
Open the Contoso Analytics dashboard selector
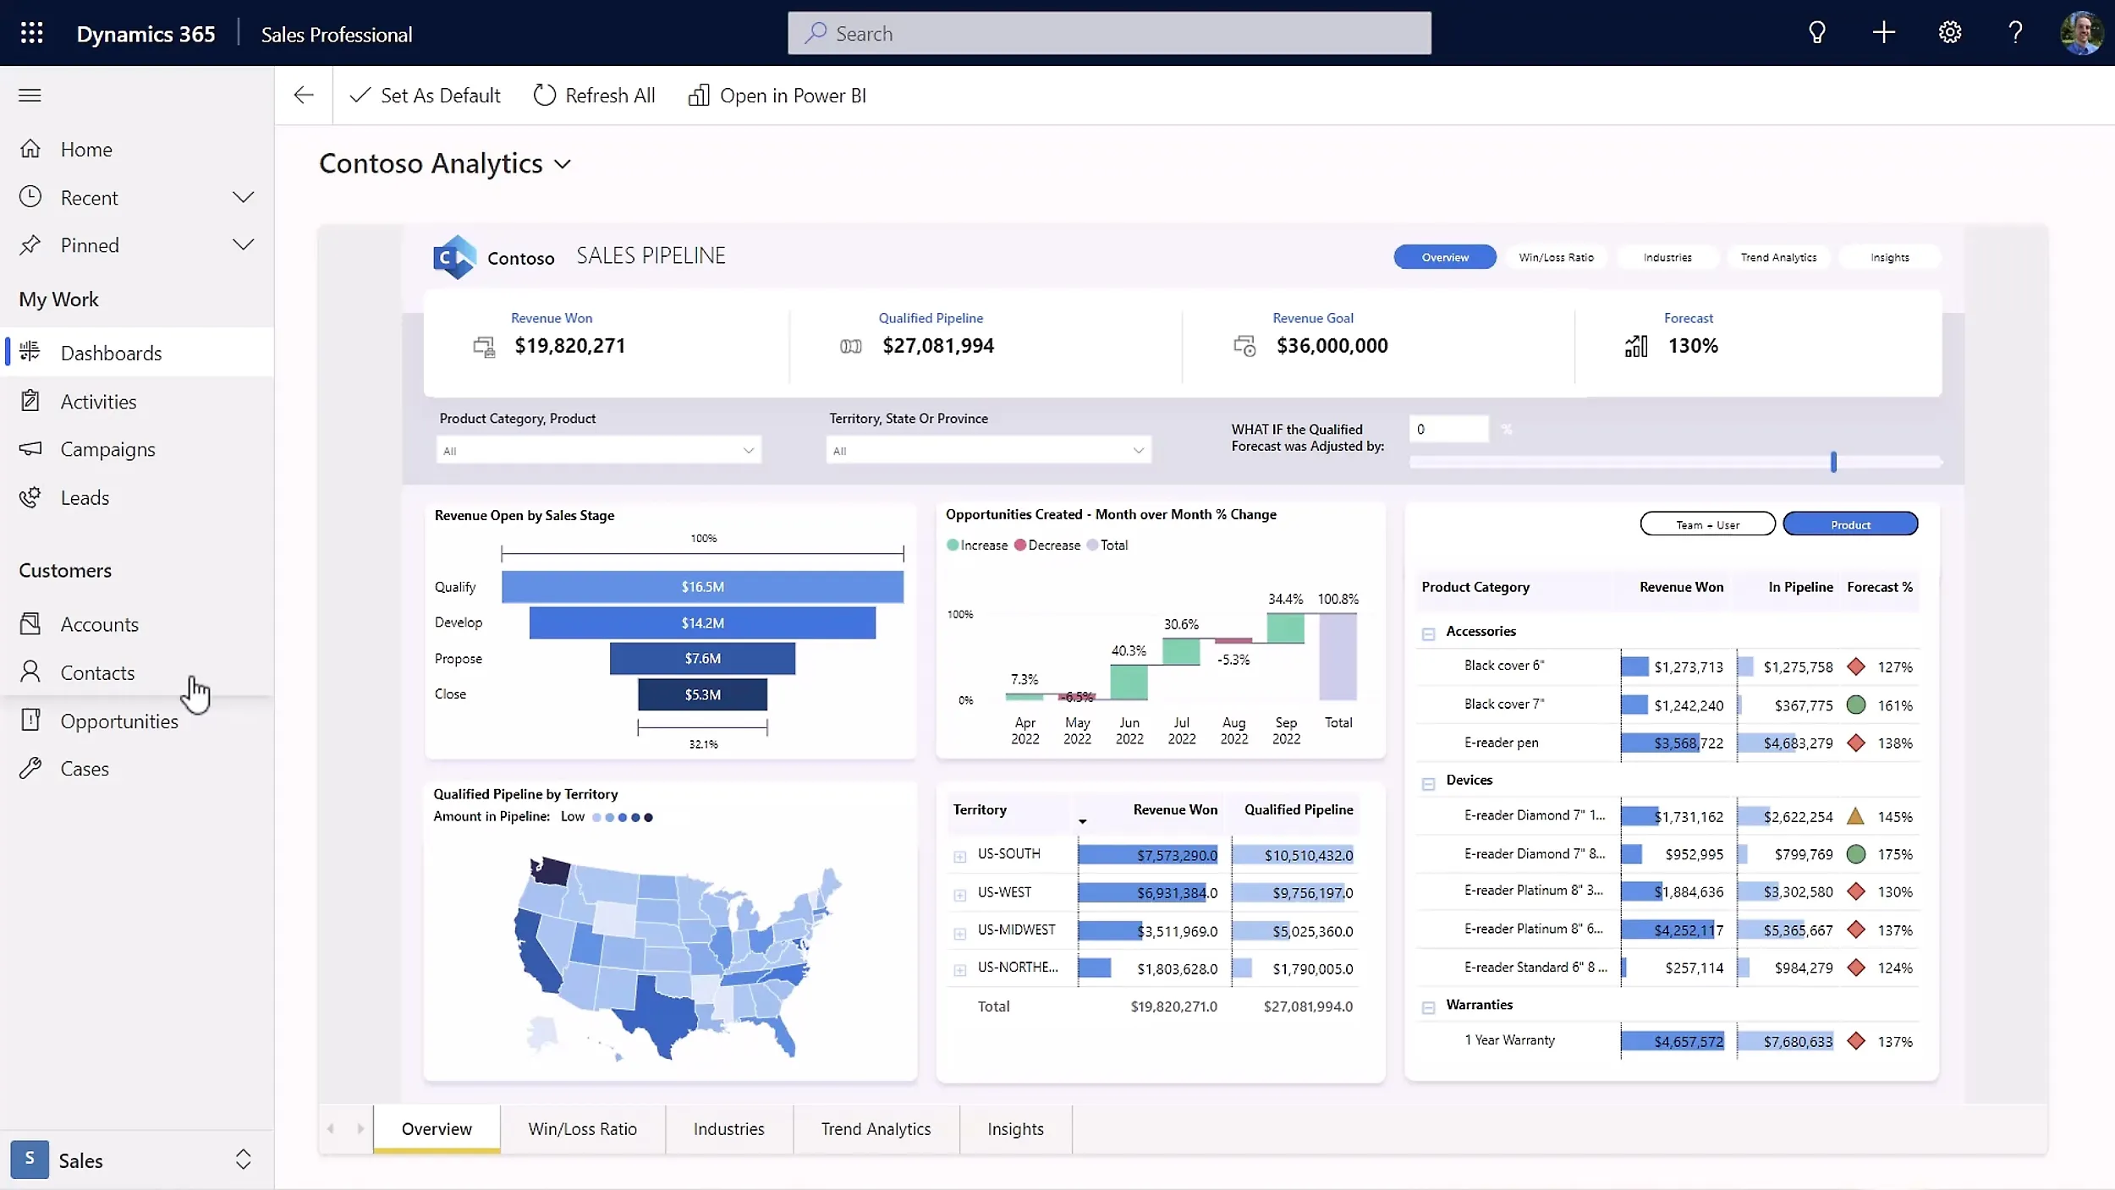[563, 163]
